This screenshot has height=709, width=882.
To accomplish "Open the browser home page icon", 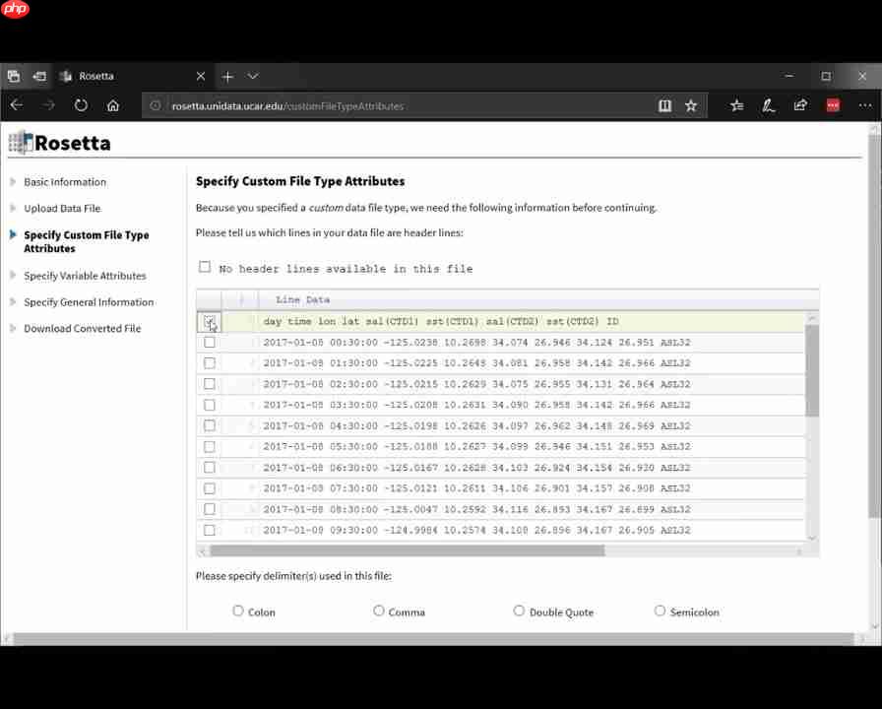I will (113, 105).
